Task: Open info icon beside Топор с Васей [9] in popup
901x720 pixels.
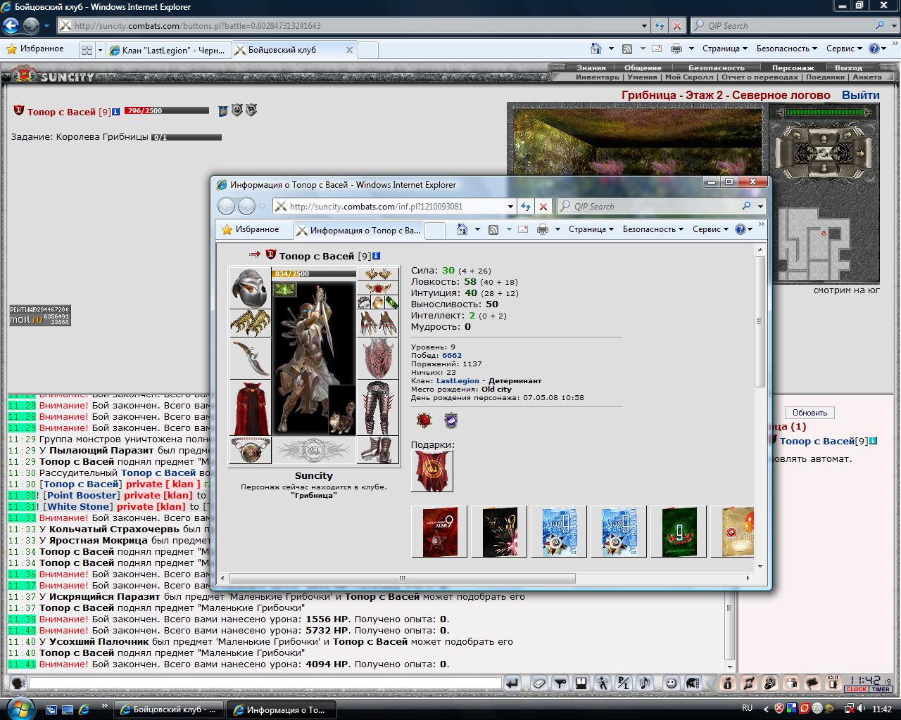Action: [x=377, y=256]
